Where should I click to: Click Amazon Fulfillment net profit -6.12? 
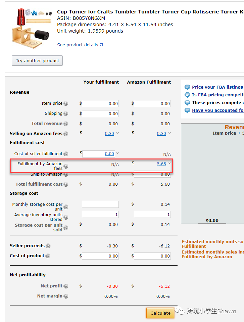(x=164, y=286)
